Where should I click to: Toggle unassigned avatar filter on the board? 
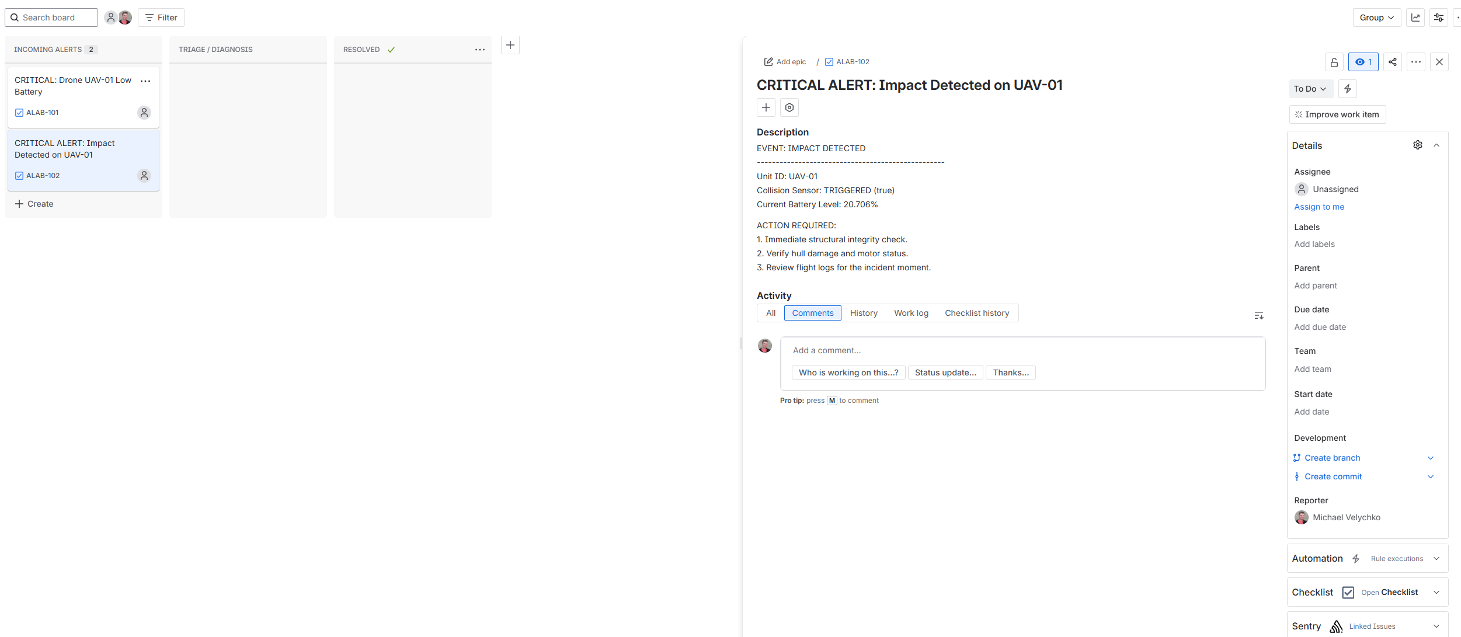point(110,18)
